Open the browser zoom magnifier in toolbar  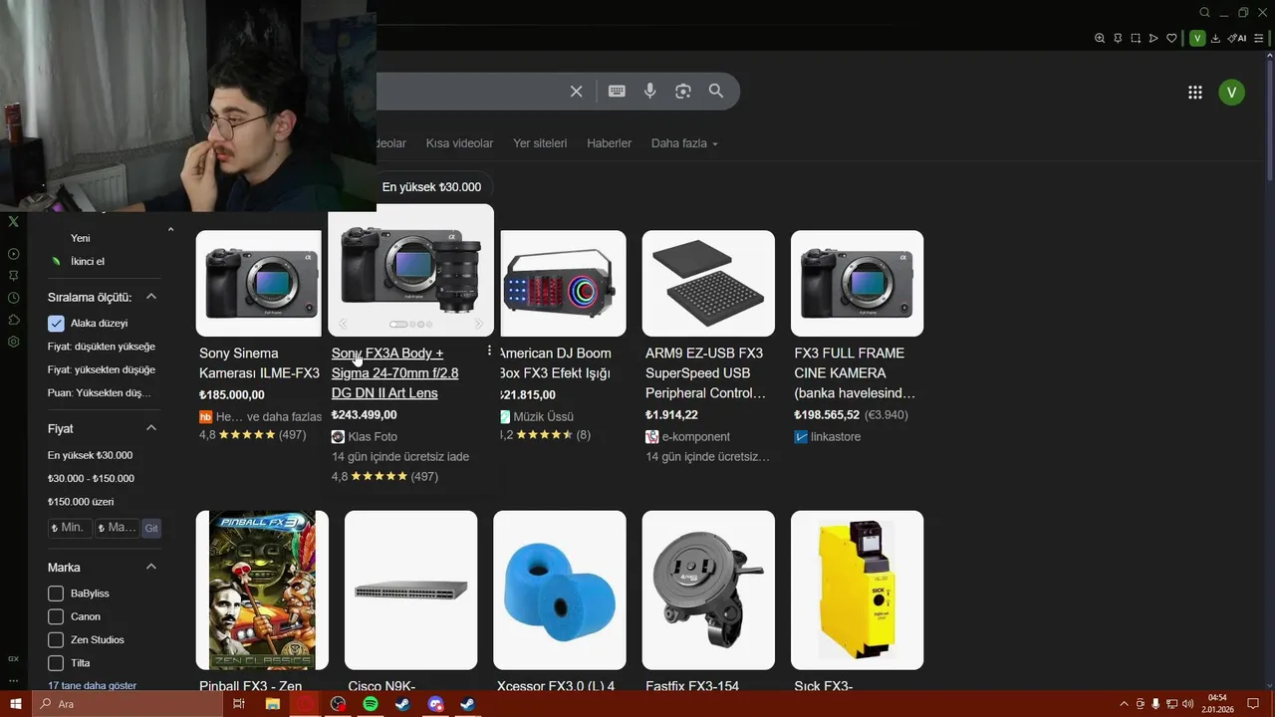coord(1100,38)
